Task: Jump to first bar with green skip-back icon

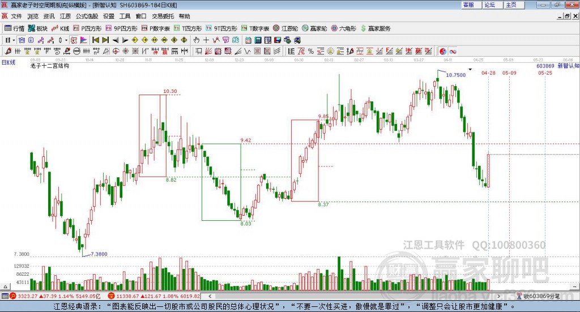Action: (x=95, y=40)
